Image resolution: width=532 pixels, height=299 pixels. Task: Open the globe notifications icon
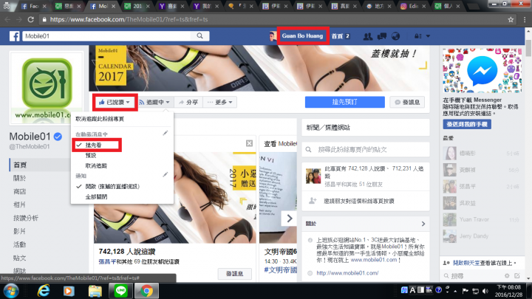coord(395,36)
